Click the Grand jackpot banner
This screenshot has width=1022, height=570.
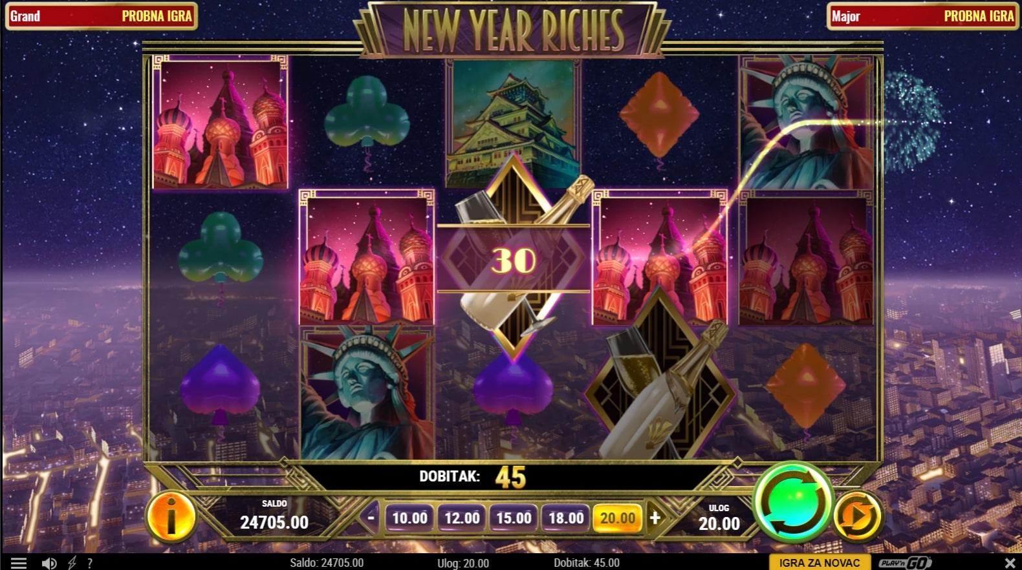tap(102, 16)
